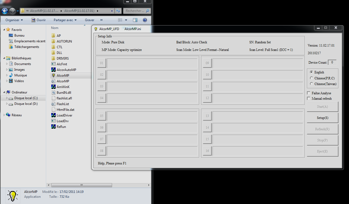This screenshot has width=349, height=204.
Task: Collapse the Bibliothèques tree section
Action: point(4,58)
